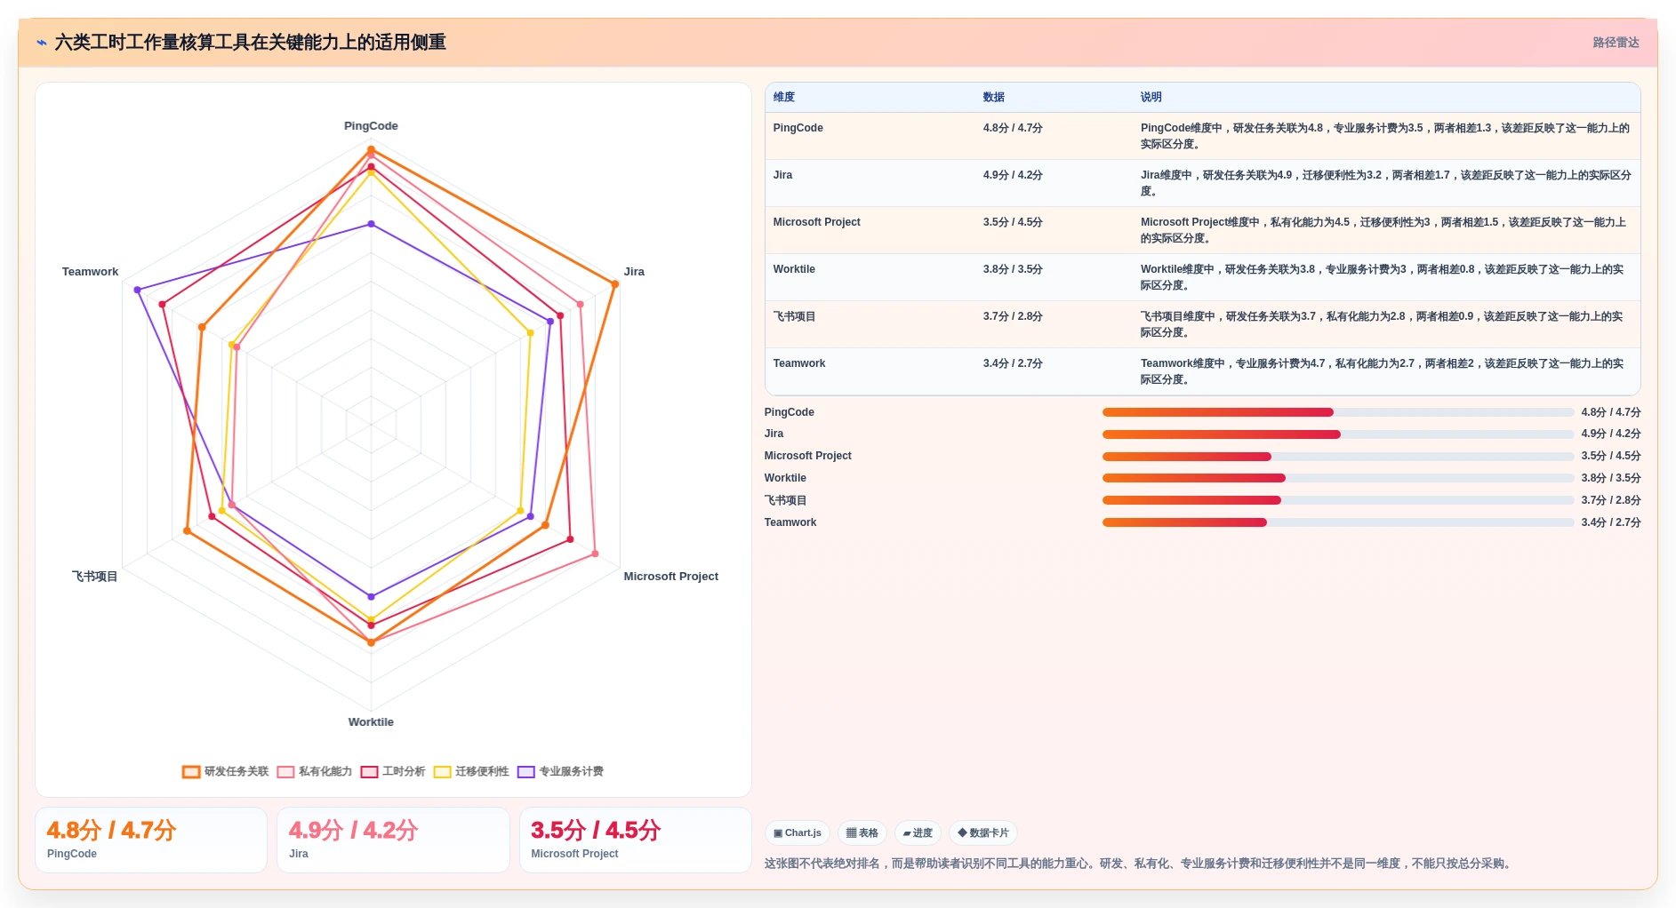Click the 进度 tag chip

tap(918, 832)
